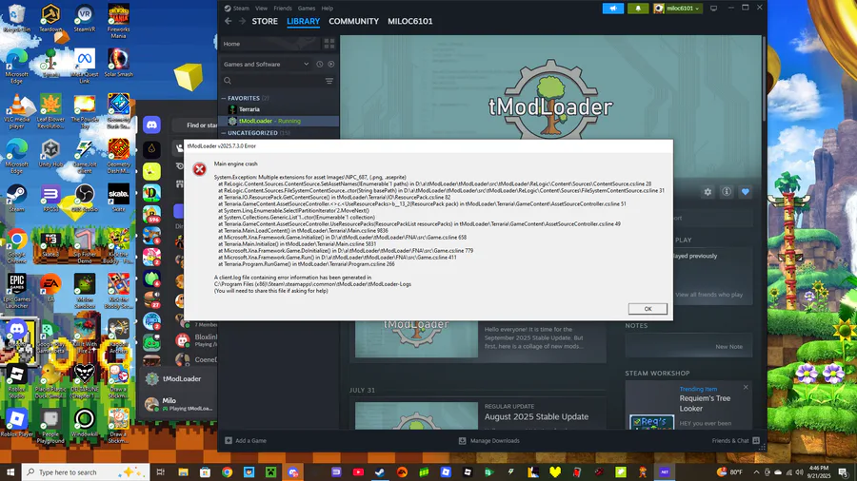857x481 pixels.
Task: Open RPCS3 desktop icon
Action: [x=50, y=199]
